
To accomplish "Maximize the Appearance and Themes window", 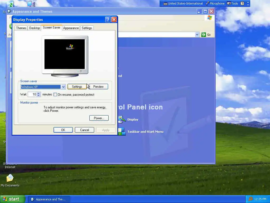I will tap(205, 11).
